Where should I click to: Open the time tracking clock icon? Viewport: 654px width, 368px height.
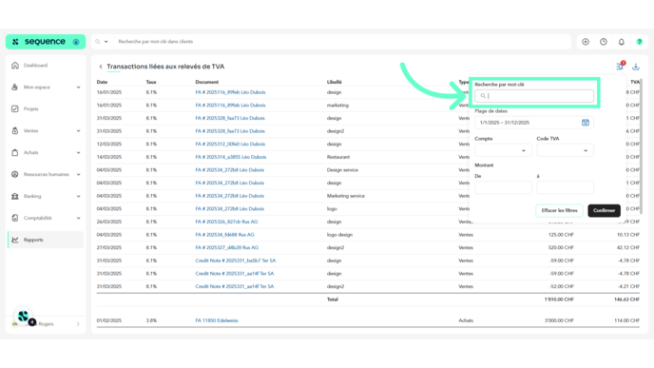604,42
